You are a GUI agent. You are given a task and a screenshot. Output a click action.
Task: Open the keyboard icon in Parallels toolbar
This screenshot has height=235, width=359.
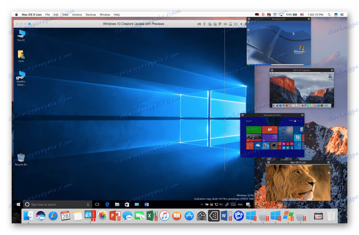(x=199, y=24)
